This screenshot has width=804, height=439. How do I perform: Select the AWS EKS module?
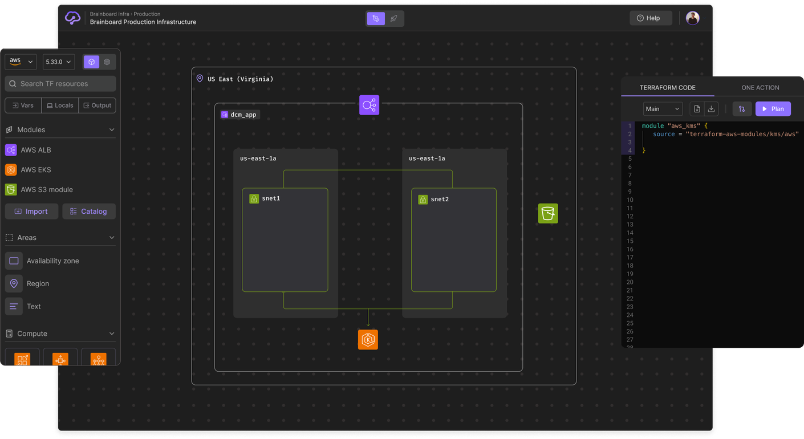35,169
